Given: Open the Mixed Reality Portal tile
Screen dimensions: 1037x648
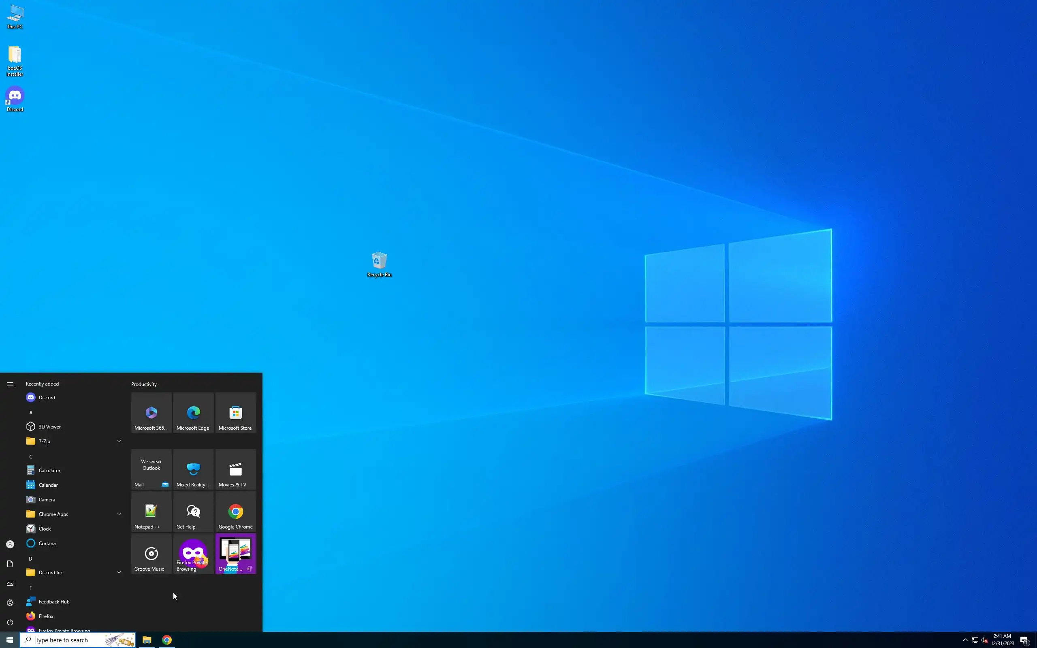Looking at the screenshot, I should (x=193, y=469).
